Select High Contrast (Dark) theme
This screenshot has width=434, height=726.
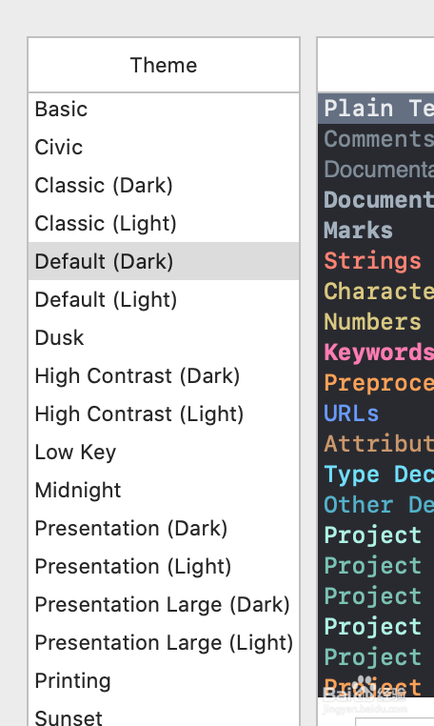pos(164,376)
